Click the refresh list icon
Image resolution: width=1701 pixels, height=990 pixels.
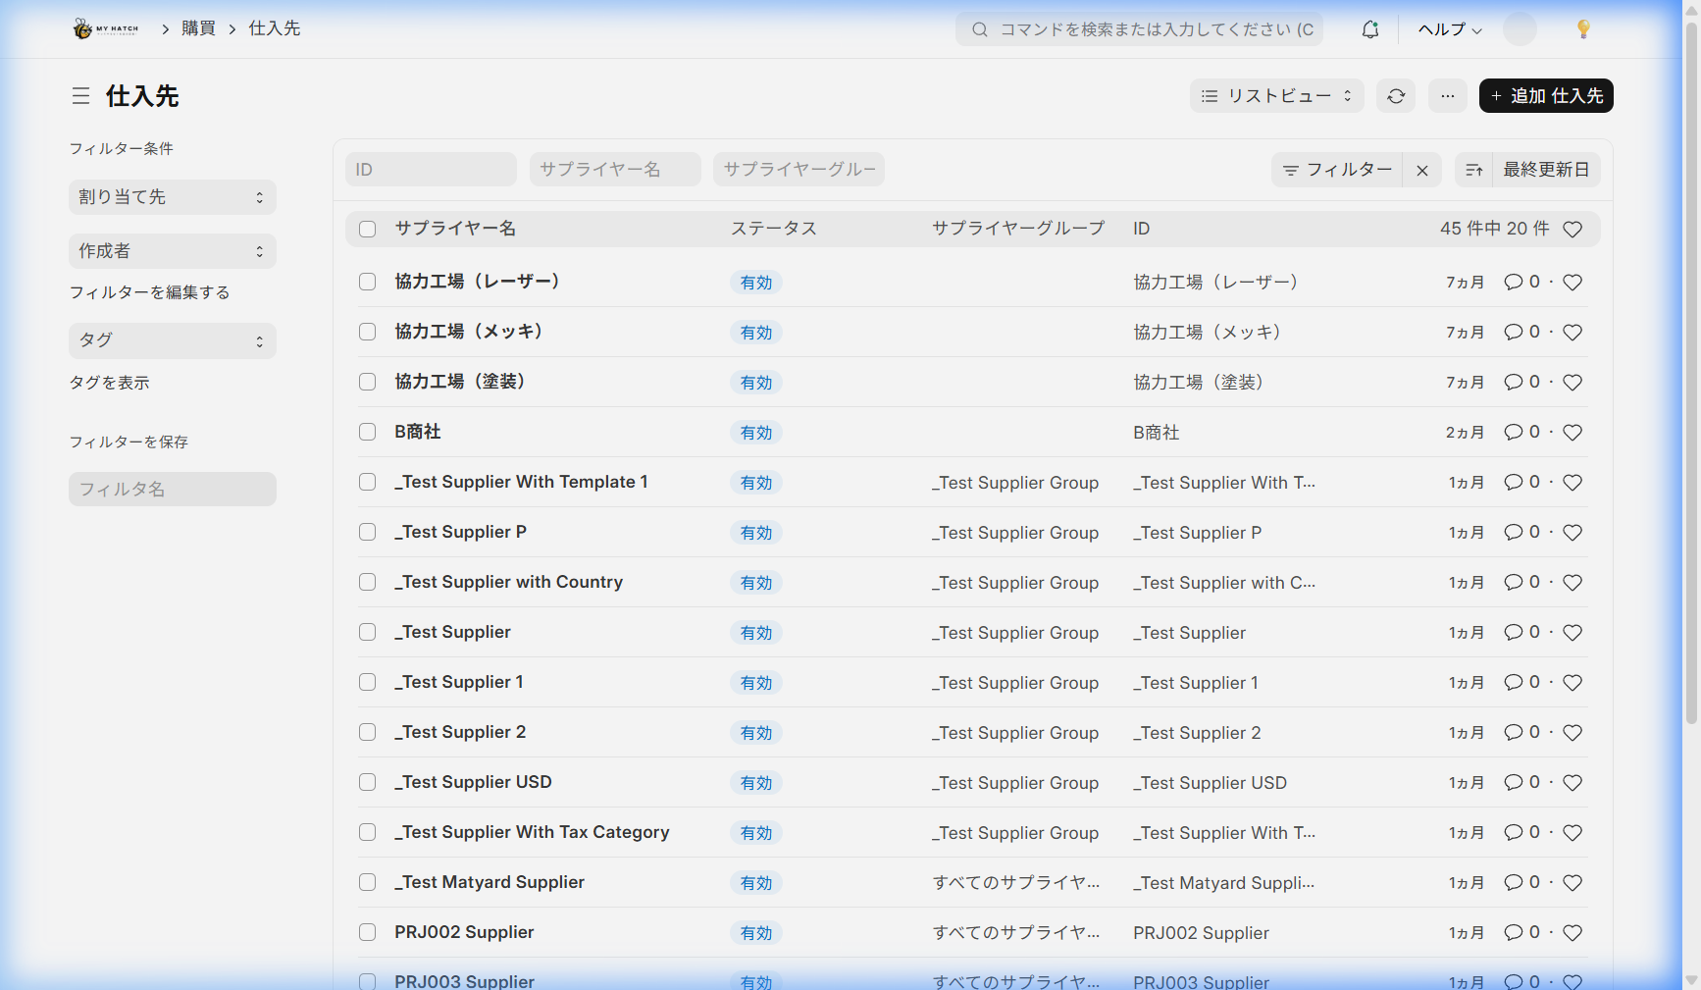pyautogui.click(x=1396, y=96)
